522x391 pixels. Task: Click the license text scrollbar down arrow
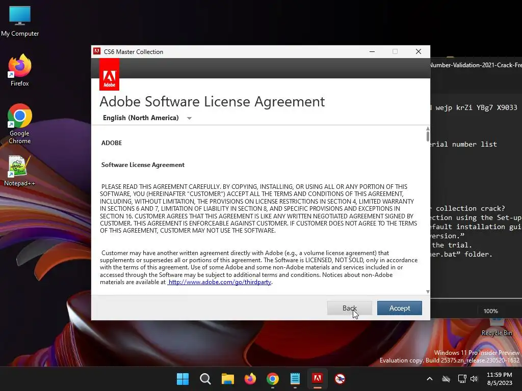tap(428, 292)
